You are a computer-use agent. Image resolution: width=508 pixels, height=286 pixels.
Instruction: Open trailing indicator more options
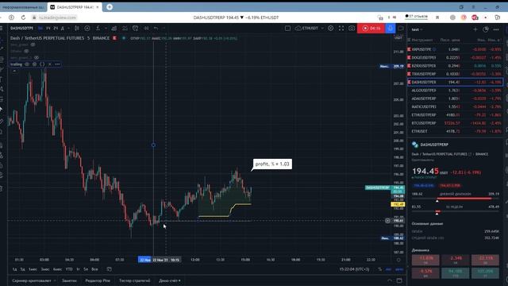click(x=57, y=64)
